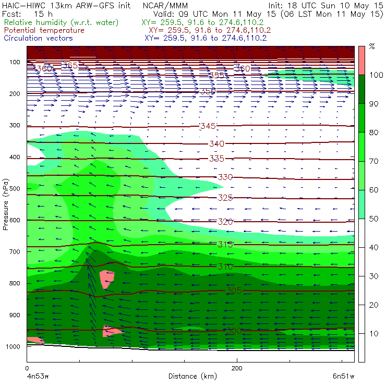Click the red XY coordinates line
Screen dimensions: 386x386
pyautogui.click(x=210, y=30)
